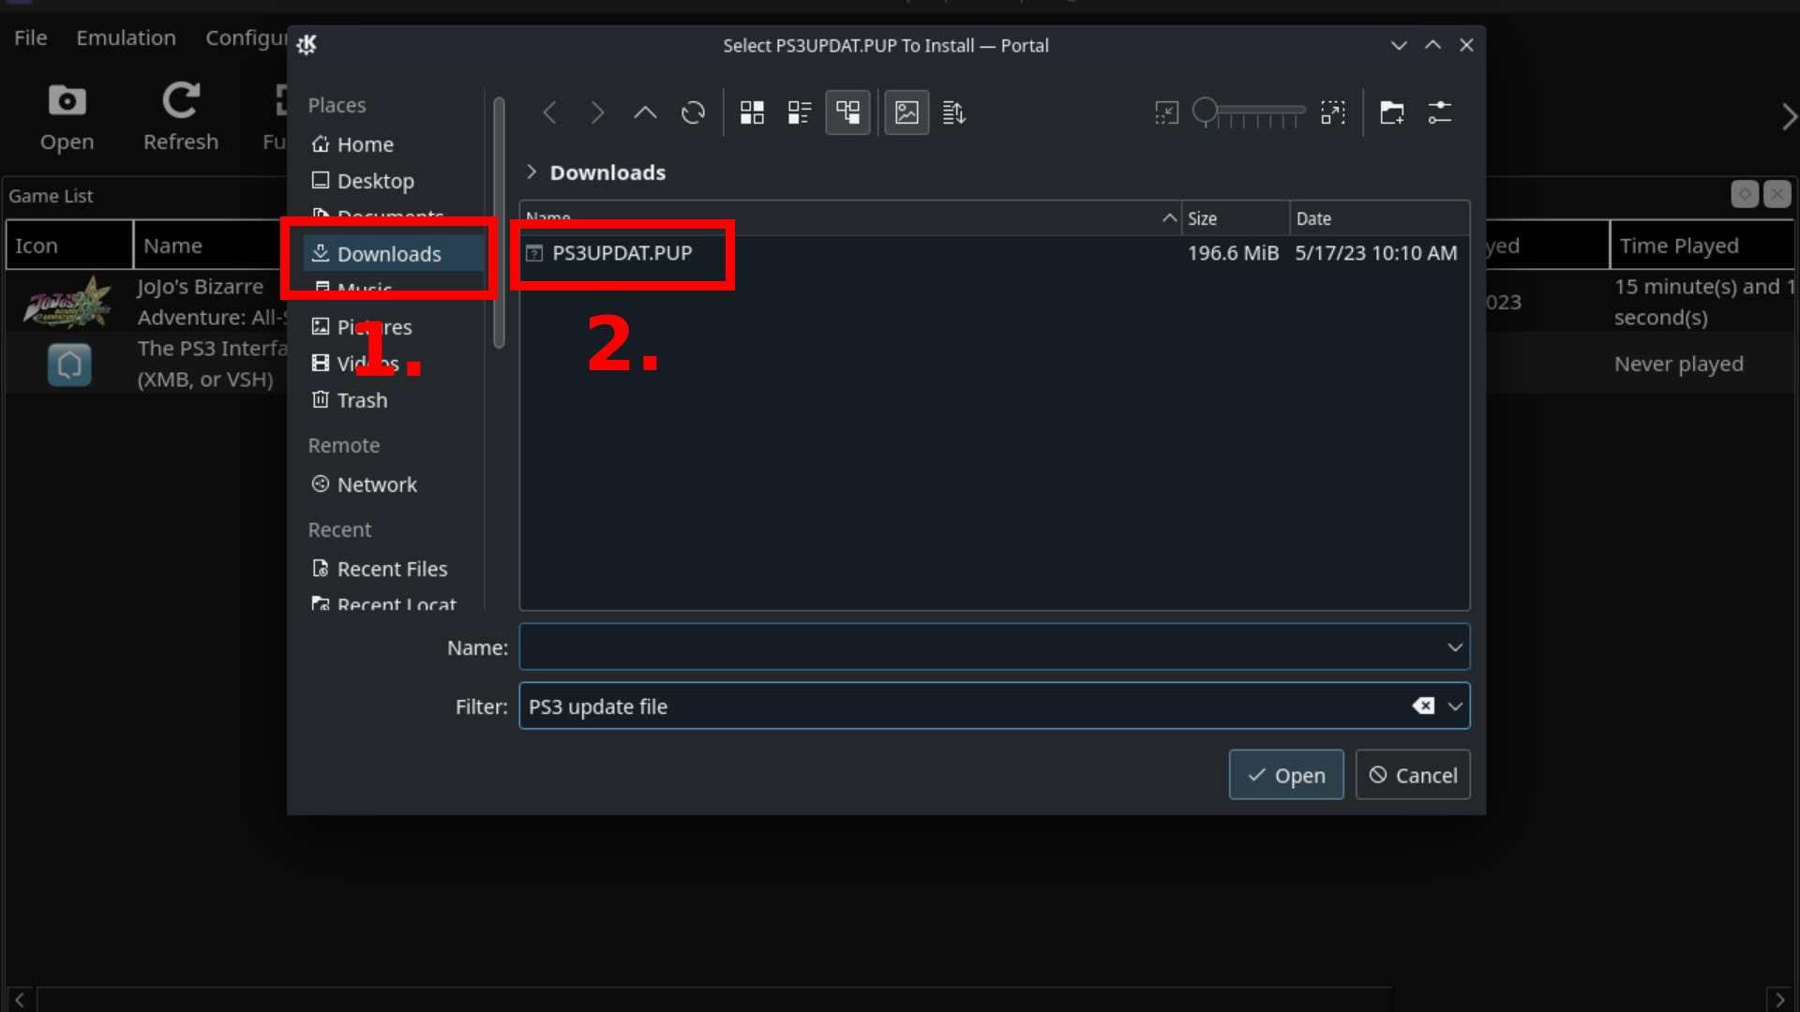The image size is (1800, 1012).
Task: Toggle forward navigation arrow
Action: coord(597,112)
